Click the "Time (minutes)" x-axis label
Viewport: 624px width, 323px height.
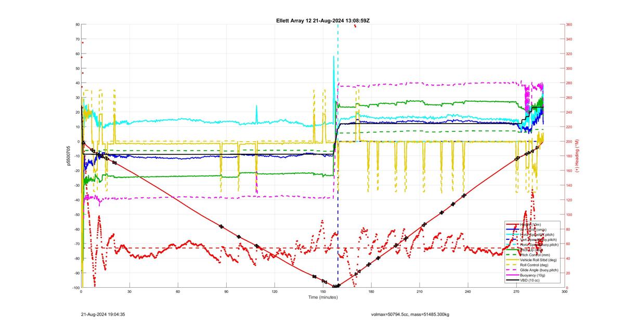[x=323, y=297]
